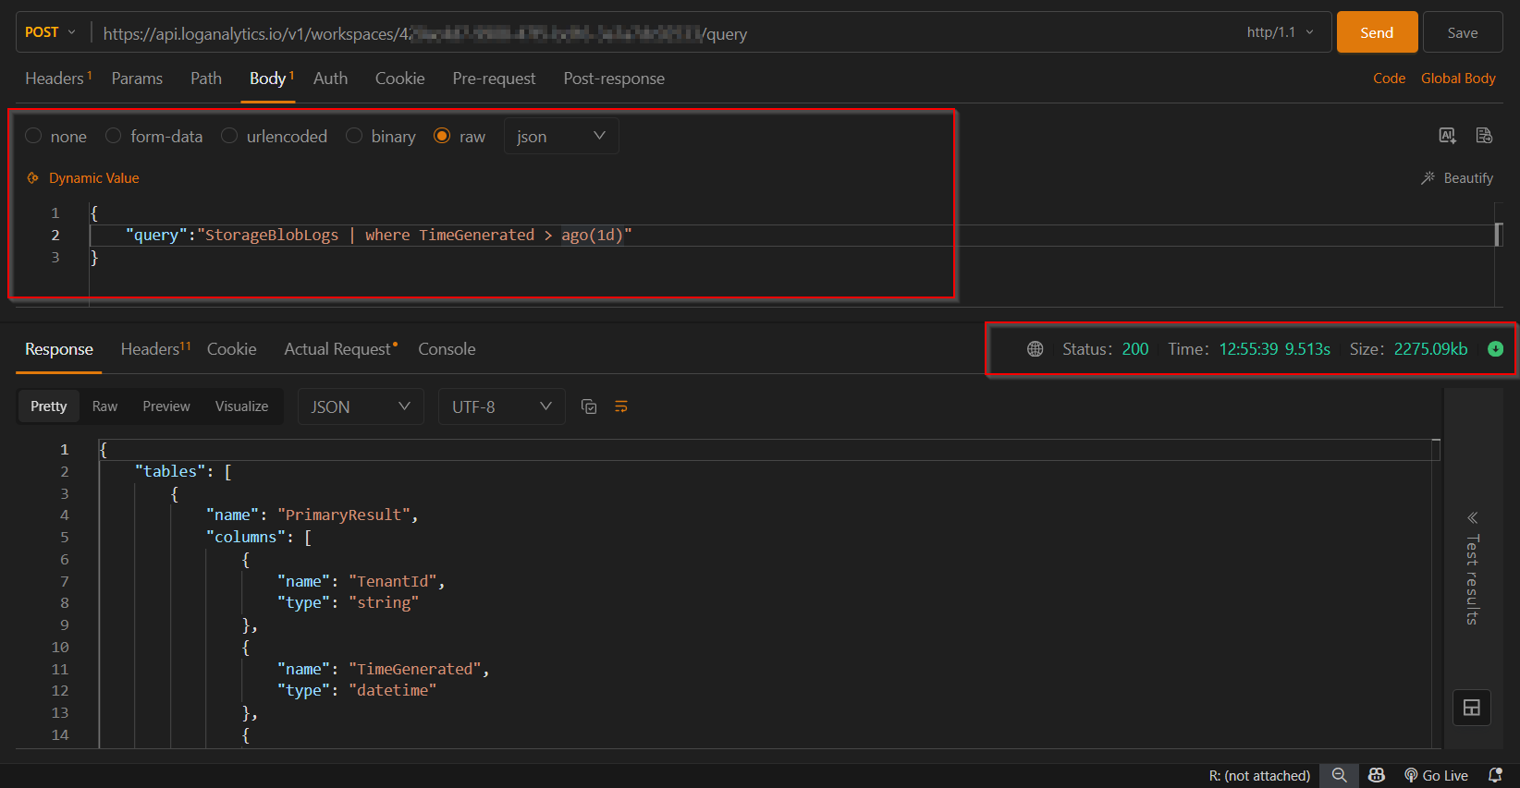The height and width of the screenshot is (788, 1520).
Task: Open the JSON response format dropdown
Action: [x=361, y=406]
